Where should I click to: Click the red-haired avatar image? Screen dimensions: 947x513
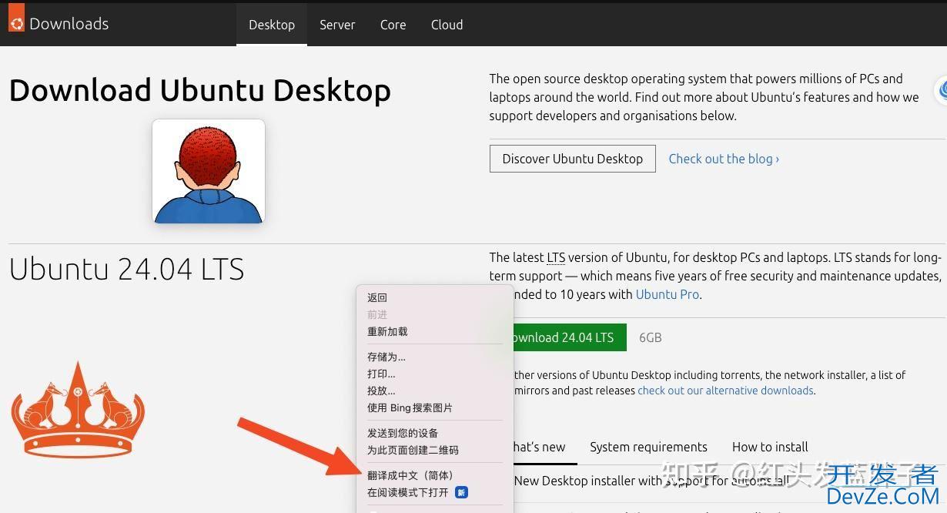pos(209,172)
